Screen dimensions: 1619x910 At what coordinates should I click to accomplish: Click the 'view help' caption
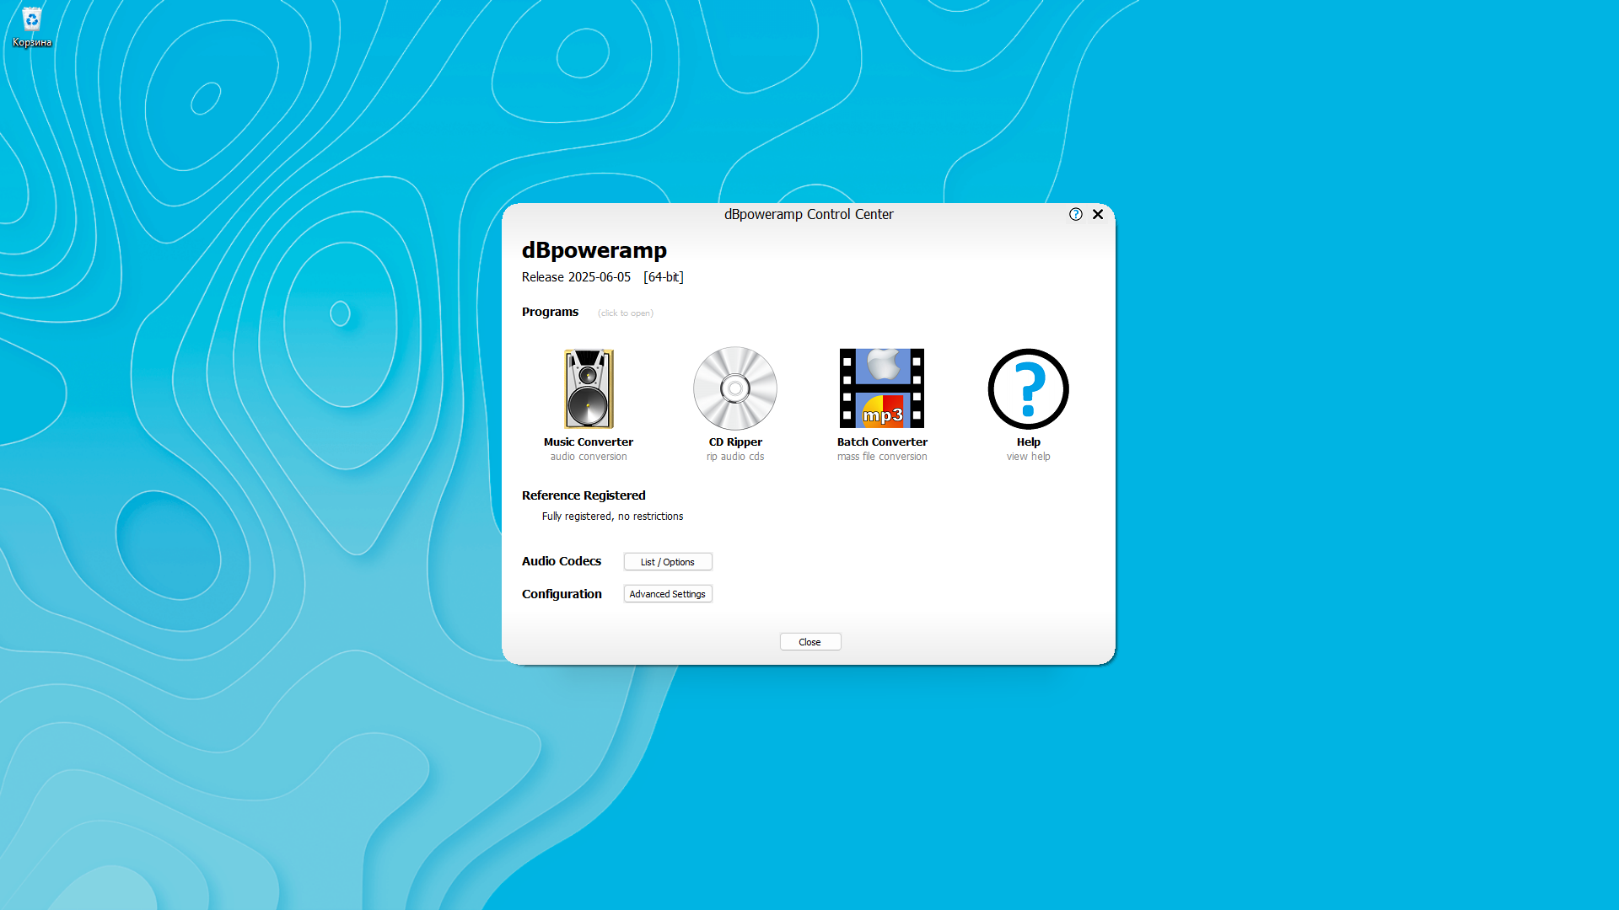[x=1028, y=457]
